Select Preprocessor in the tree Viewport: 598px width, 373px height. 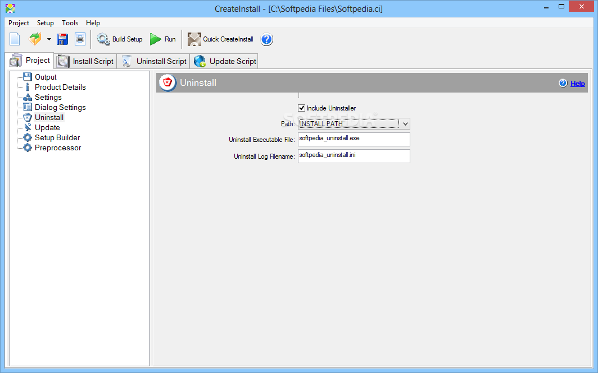pos(58,148)
